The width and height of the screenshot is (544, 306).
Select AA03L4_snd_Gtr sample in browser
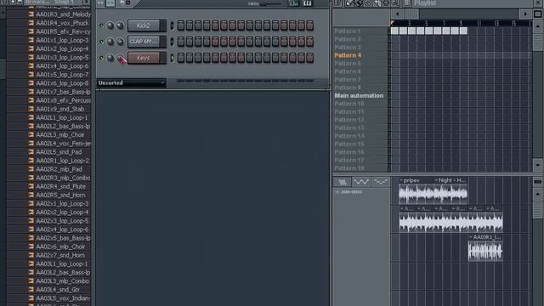tap(58, 290)
